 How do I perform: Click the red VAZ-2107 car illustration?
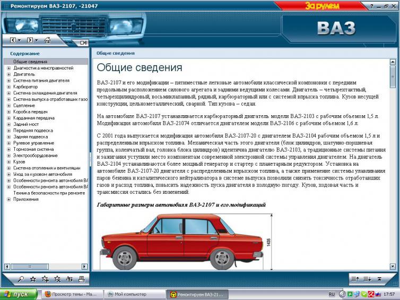tap(182, 242)
